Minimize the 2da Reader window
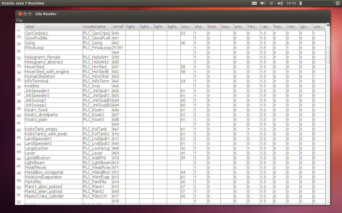 coord(25,14)
